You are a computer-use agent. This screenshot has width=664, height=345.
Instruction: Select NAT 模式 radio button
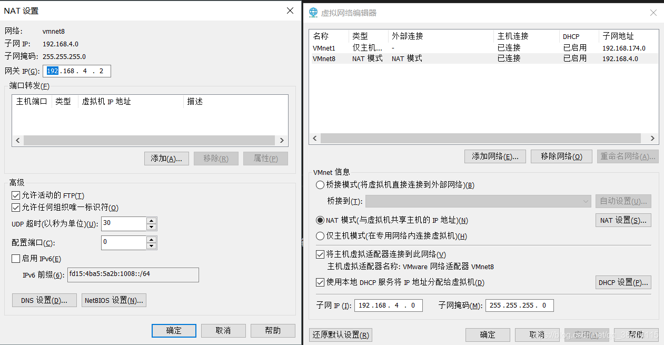(320, 220)
